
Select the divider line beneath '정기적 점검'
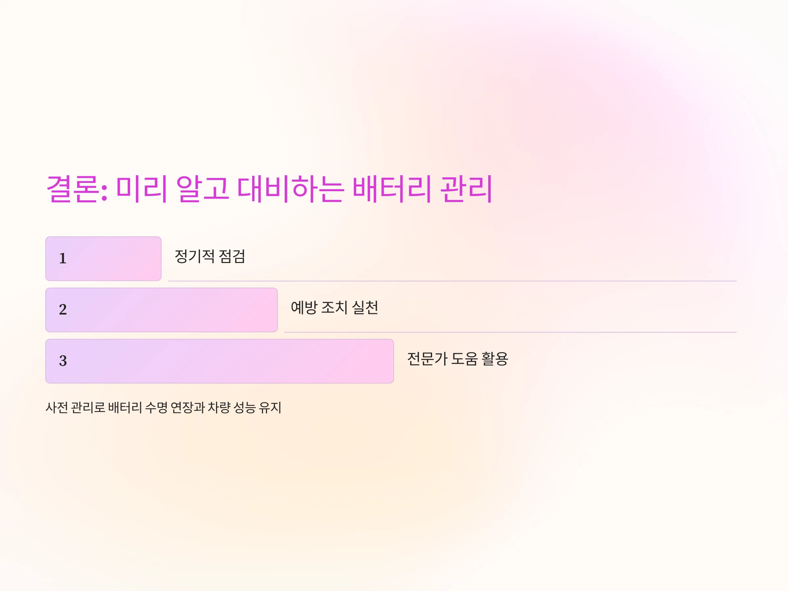point(452,281)
